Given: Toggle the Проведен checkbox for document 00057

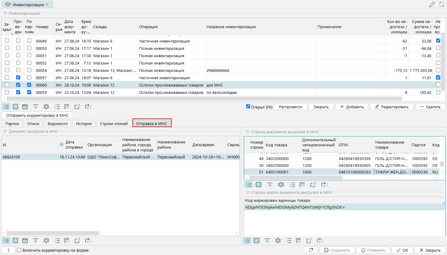Looking at the screenshot, I should (18, 78).
